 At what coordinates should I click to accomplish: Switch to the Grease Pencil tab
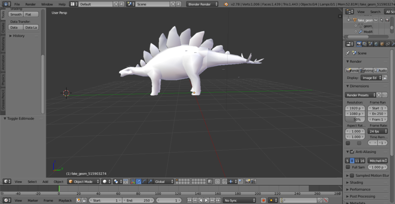[x=3, y=100]
